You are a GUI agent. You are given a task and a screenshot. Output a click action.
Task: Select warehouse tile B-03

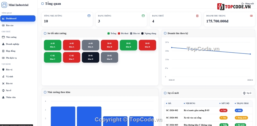point(147,45)
